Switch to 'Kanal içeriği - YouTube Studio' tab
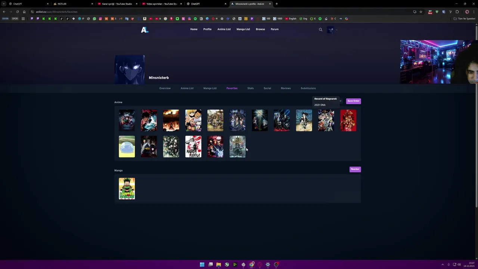Image resolution: width=478 pixels, height=269 pixels. 117,4
